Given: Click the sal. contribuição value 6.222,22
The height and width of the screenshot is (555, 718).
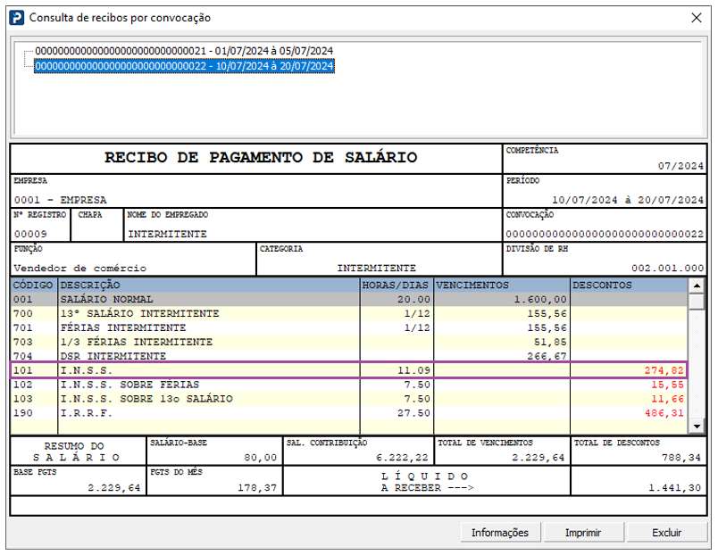Looking at the screenshot, I should point(402,457).
